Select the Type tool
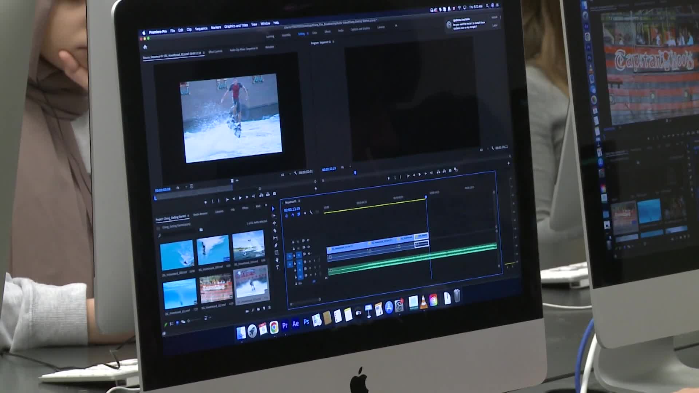699x393 pixels. [277, 267]
